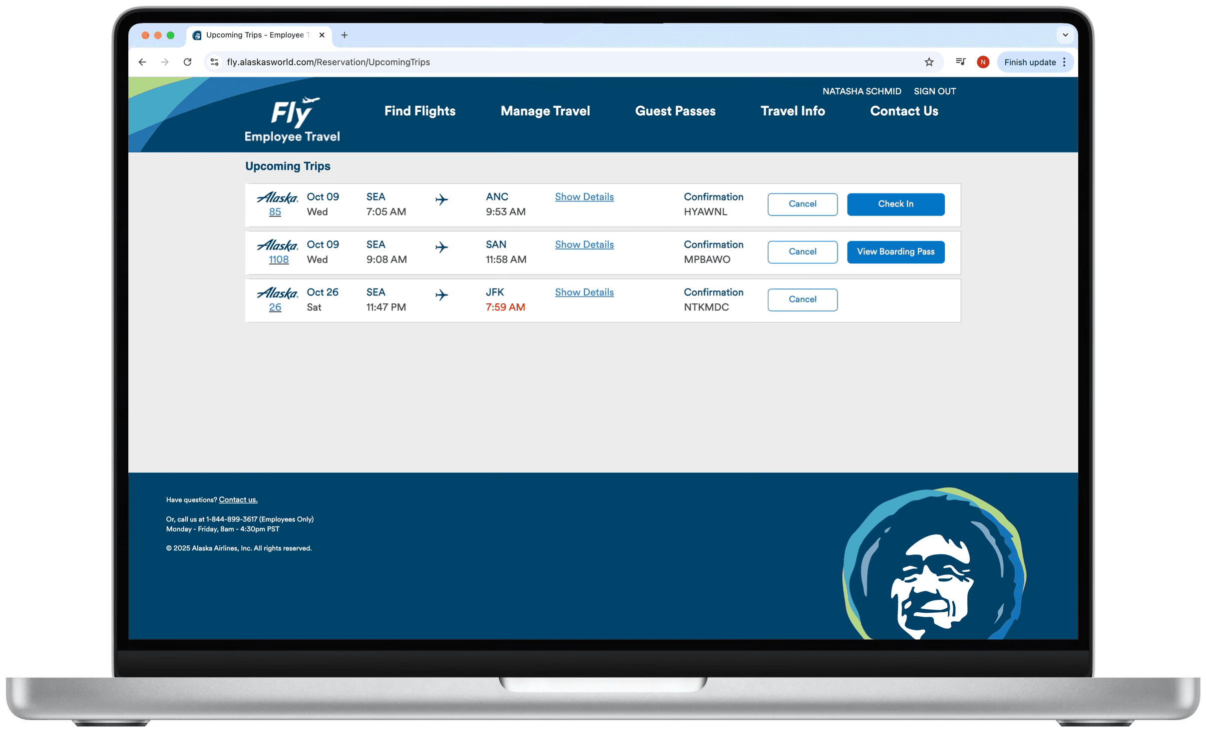
Task: Close the Upcoming Trips tab
Action: [x=322, y=35]
